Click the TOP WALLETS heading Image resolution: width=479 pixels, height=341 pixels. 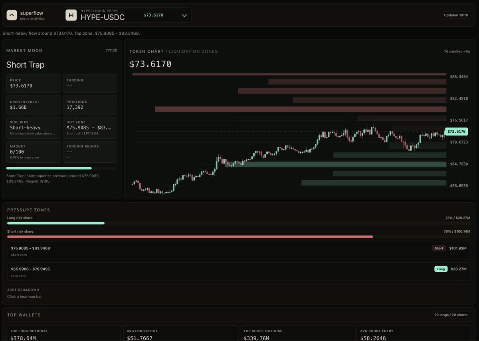[x=24, y=315]
